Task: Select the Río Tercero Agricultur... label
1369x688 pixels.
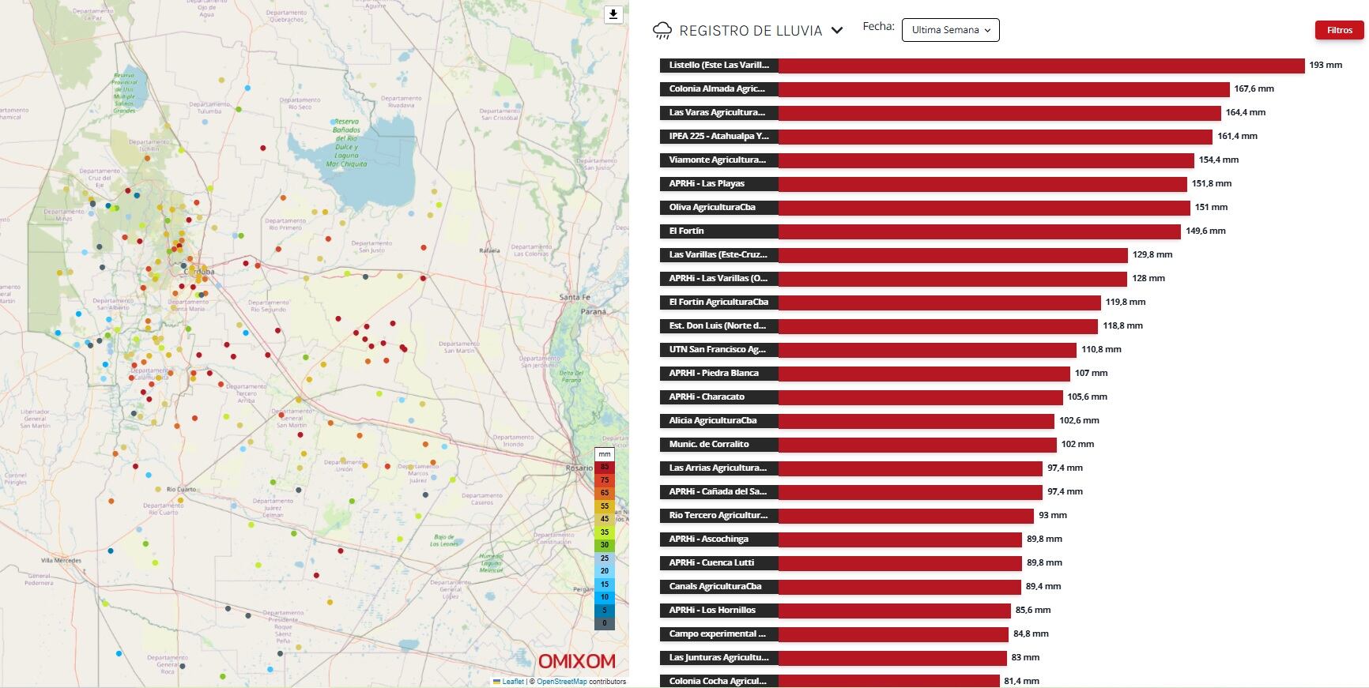Action: click(x=719, y=516)
